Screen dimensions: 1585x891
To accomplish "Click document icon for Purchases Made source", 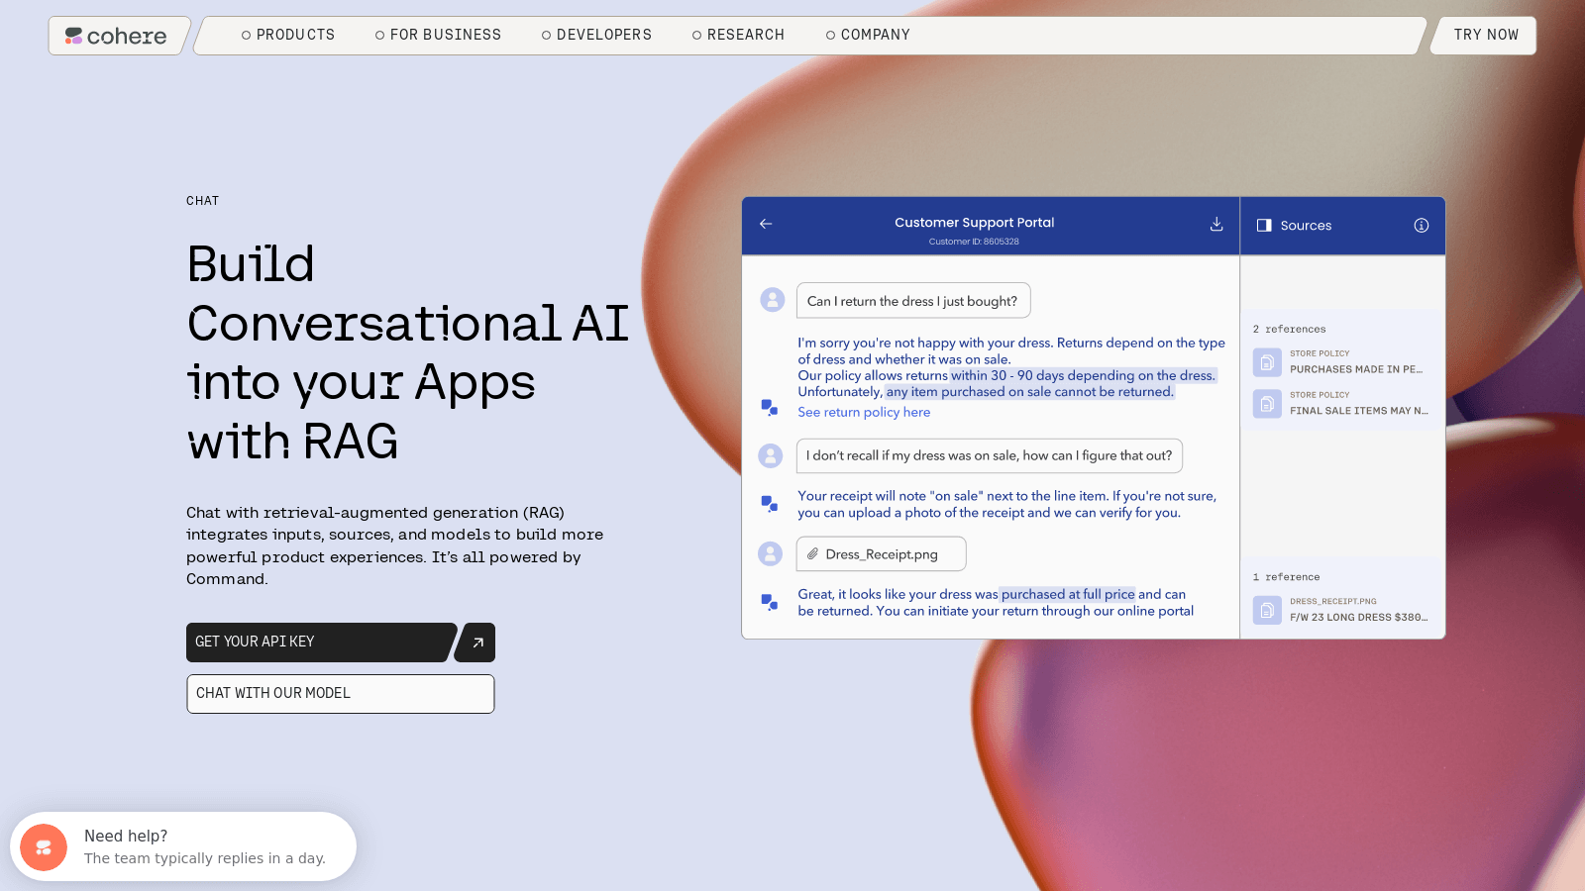I will [x=1267, y=362].
